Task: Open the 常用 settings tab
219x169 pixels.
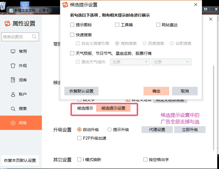Action: click(21, 51)
